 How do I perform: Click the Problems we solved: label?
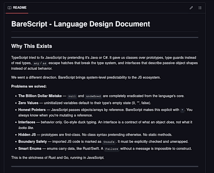[29, 86]
